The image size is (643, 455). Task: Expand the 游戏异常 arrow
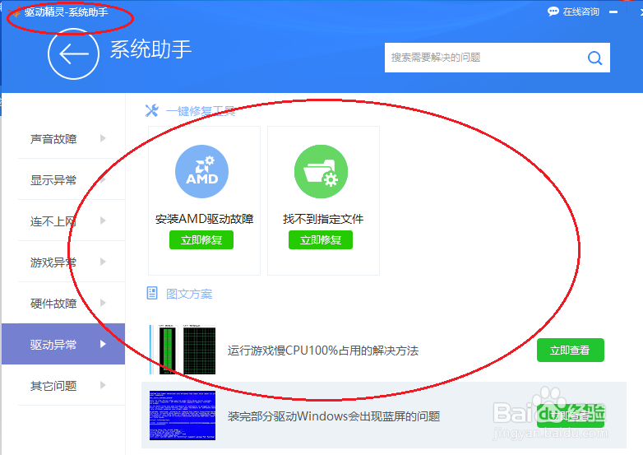[103, 262]
